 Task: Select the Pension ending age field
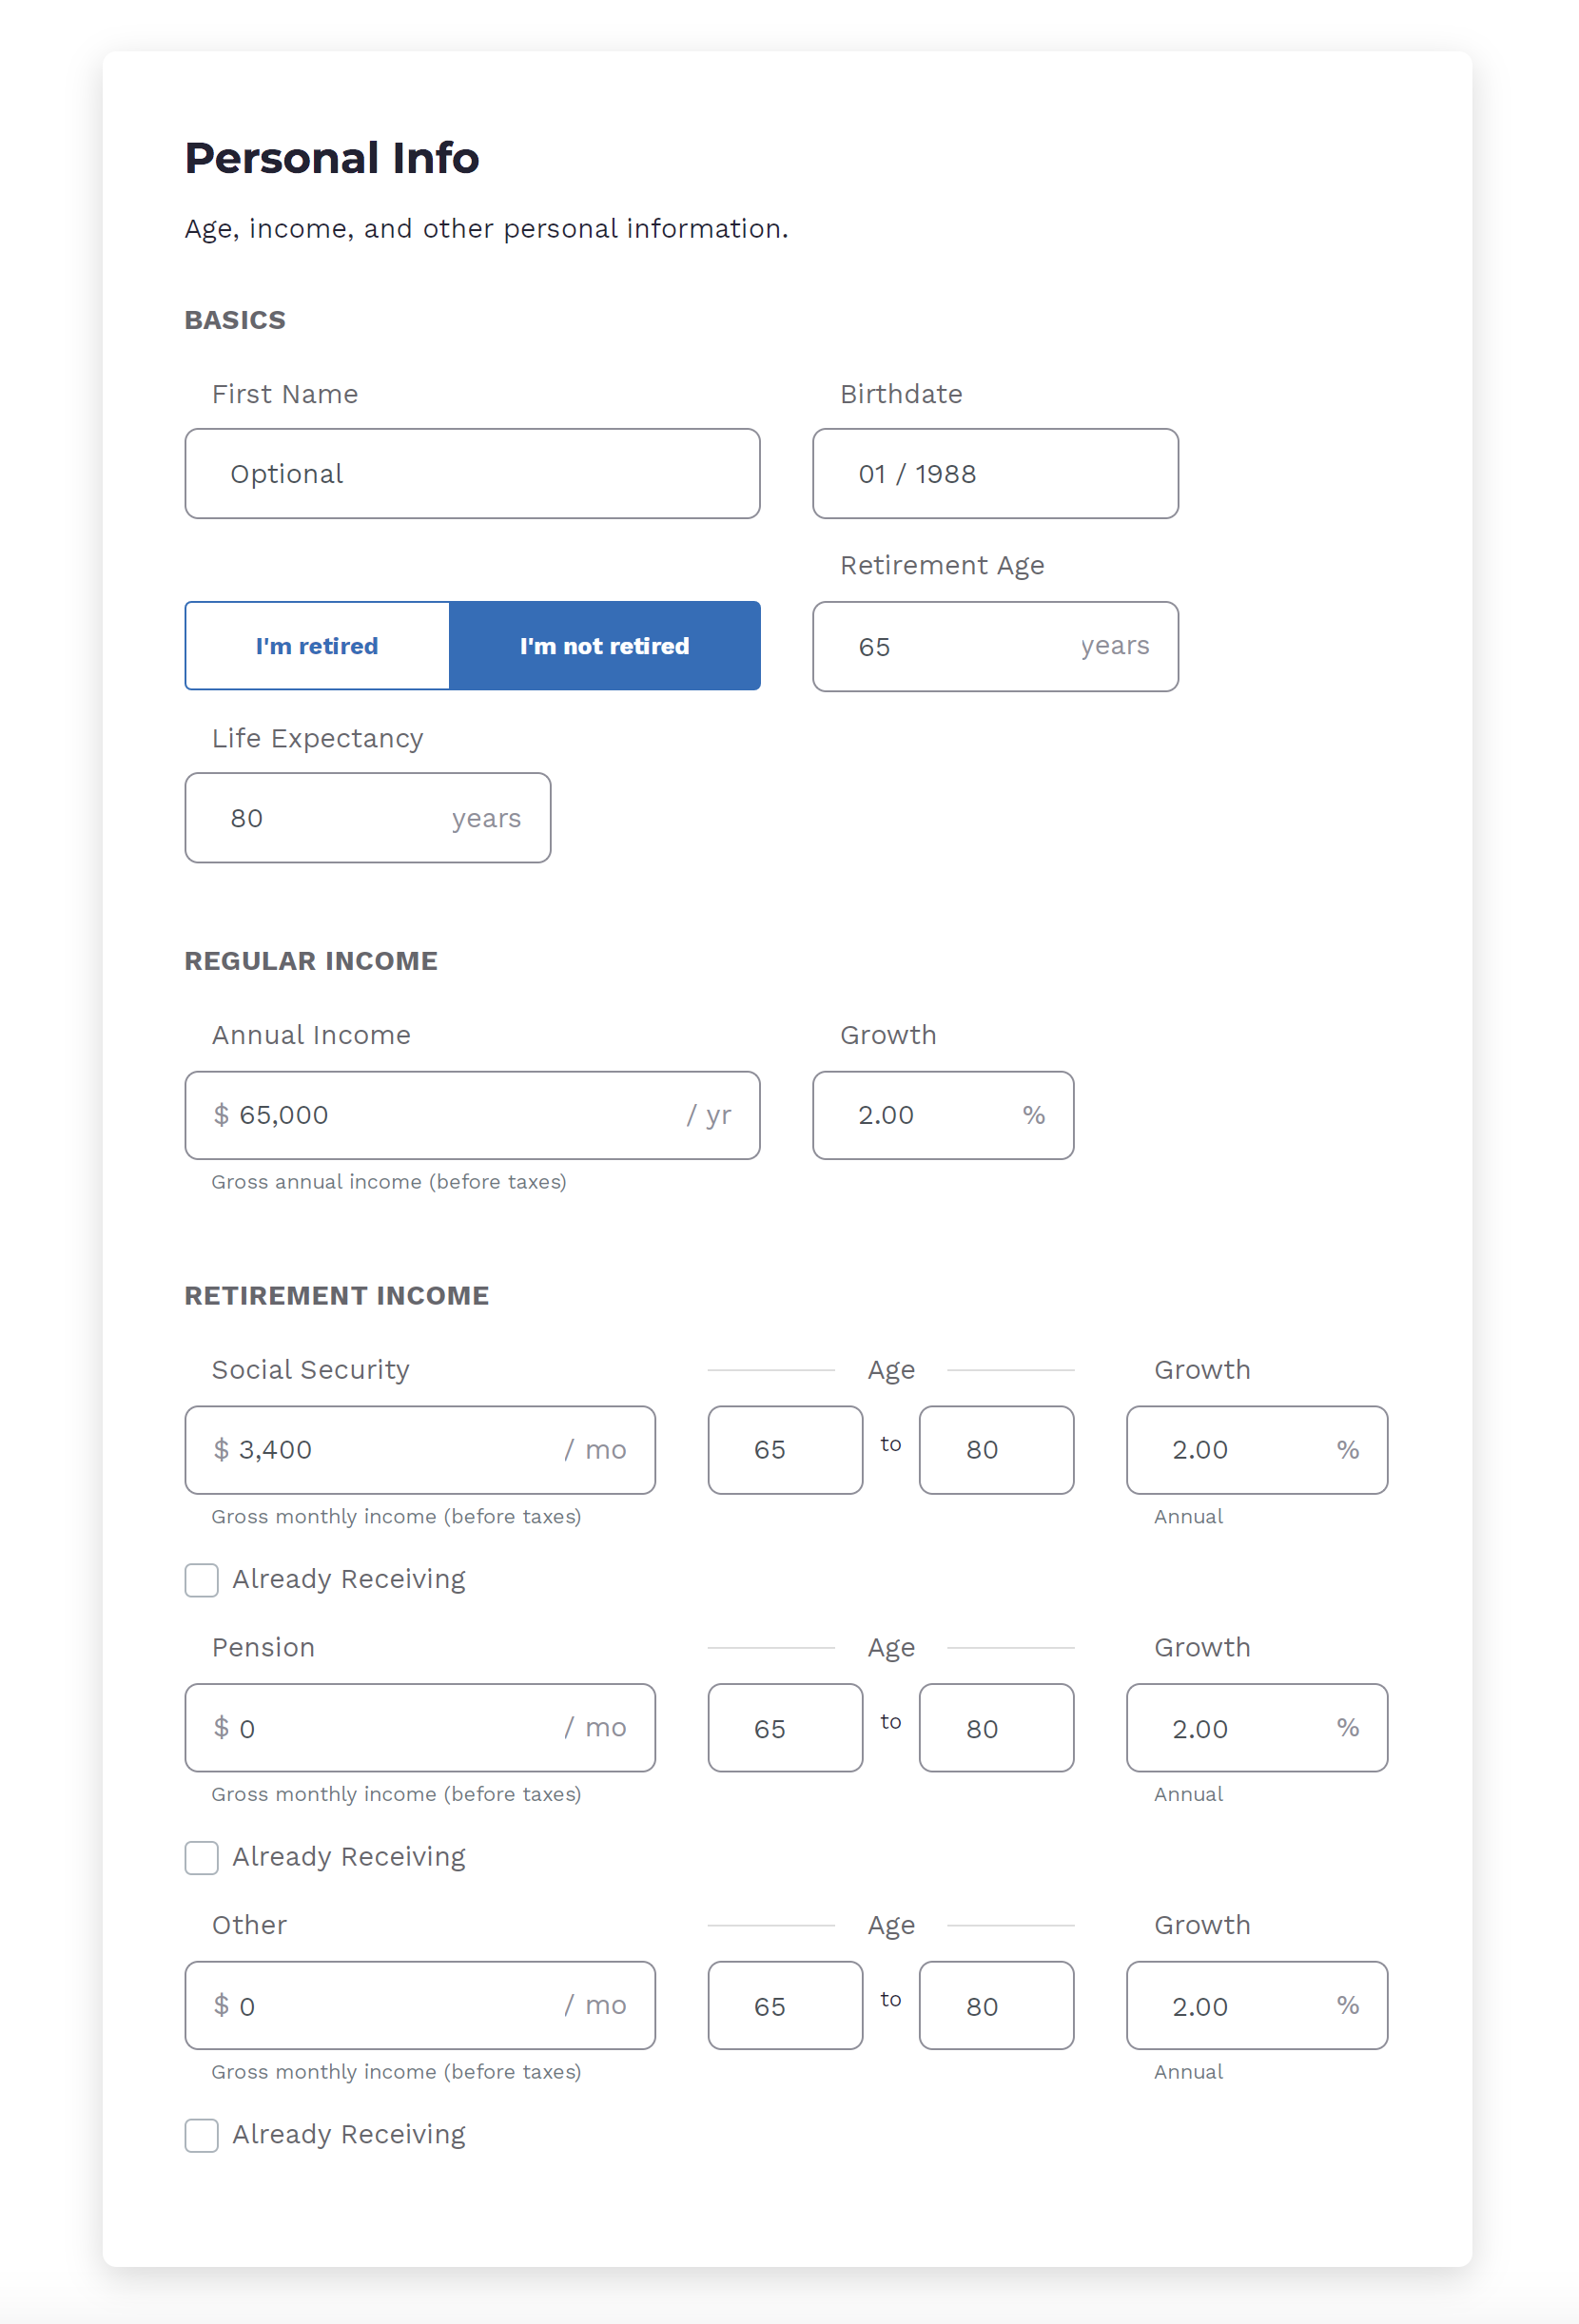click(x=996, y=1728)
